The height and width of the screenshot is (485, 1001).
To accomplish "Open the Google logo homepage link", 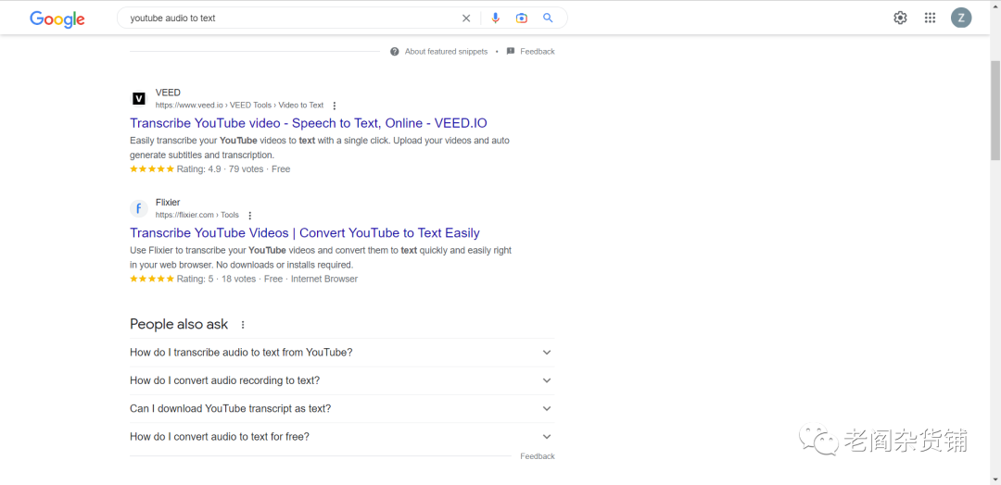I will (x=57, y=19).
